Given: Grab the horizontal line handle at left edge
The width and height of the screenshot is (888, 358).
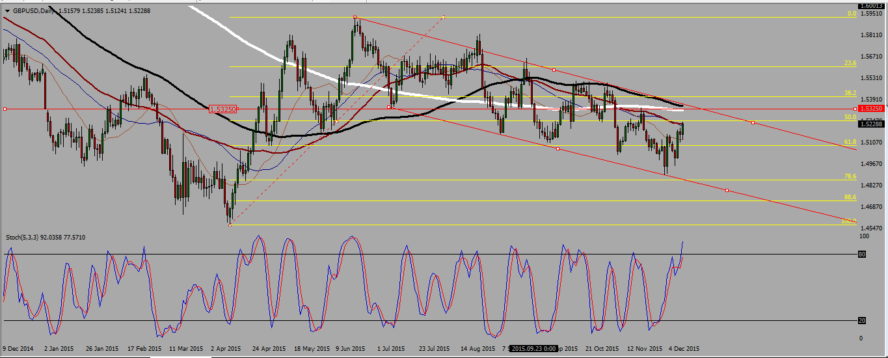Looking at the screenshot, I should coord(5,109).
